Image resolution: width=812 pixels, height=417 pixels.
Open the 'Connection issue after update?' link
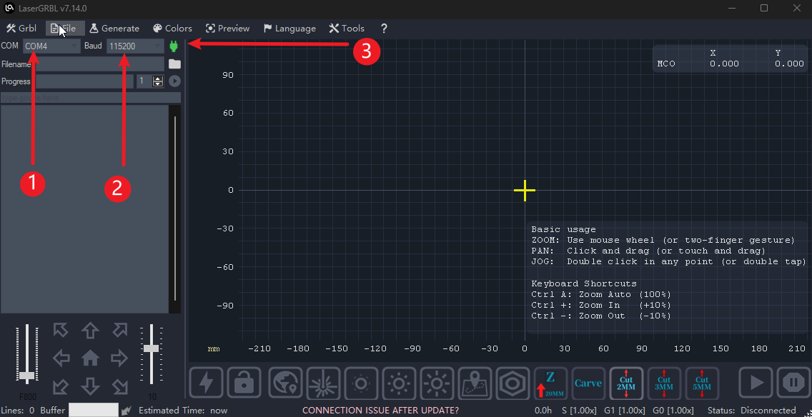click(x=380, y=411)
